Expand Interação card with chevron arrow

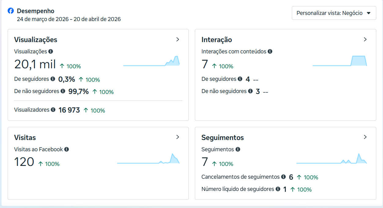[365, 39]
